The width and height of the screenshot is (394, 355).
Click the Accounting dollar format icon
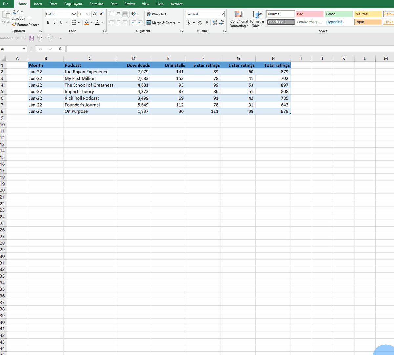pyautogui.click(x=189, y=23)
